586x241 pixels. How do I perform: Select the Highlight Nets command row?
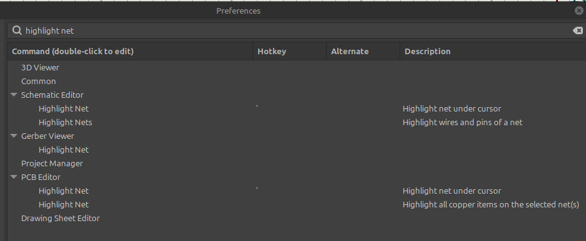(x=297, y=122)
